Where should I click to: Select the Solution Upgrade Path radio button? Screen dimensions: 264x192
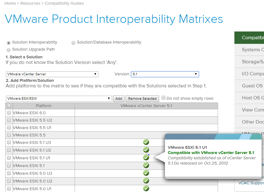[x=9, y=49]
